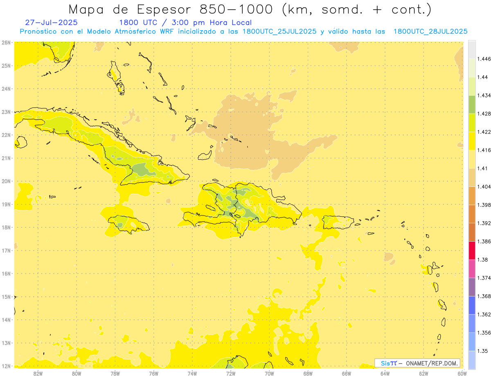Click the longitude label '68W'
Screen dimensions: 491x379
[x=308, y=373]
